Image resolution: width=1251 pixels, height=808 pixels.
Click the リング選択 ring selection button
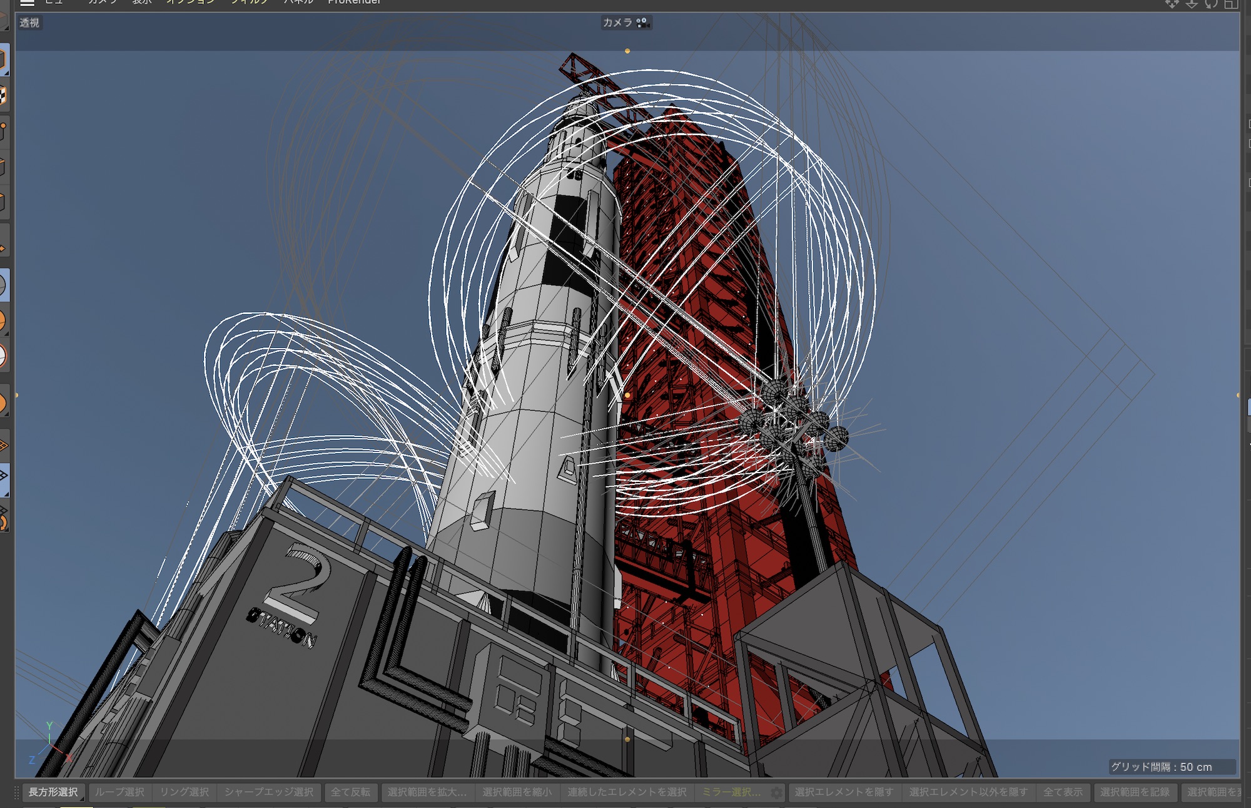click(184, 792)
